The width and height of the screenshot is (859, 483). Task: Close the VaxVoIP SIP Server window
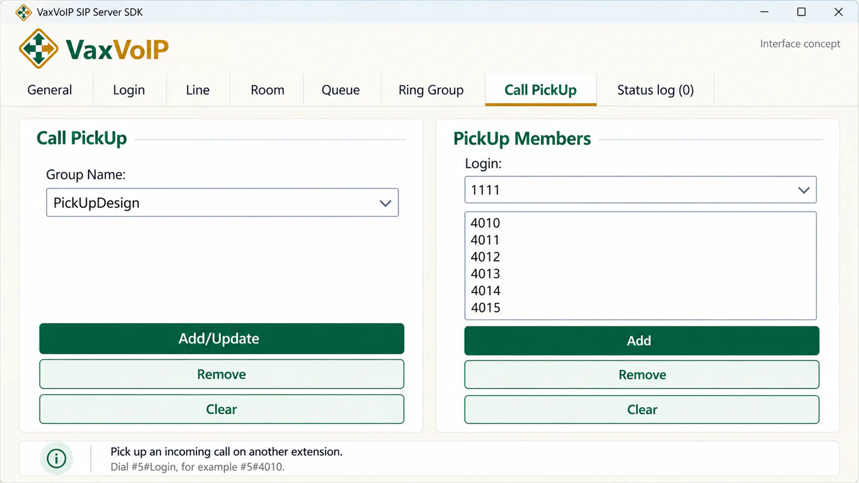pos(838,12)
